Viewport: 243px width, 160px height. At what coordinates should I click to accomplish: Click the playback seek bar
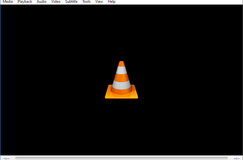point(122,158)
